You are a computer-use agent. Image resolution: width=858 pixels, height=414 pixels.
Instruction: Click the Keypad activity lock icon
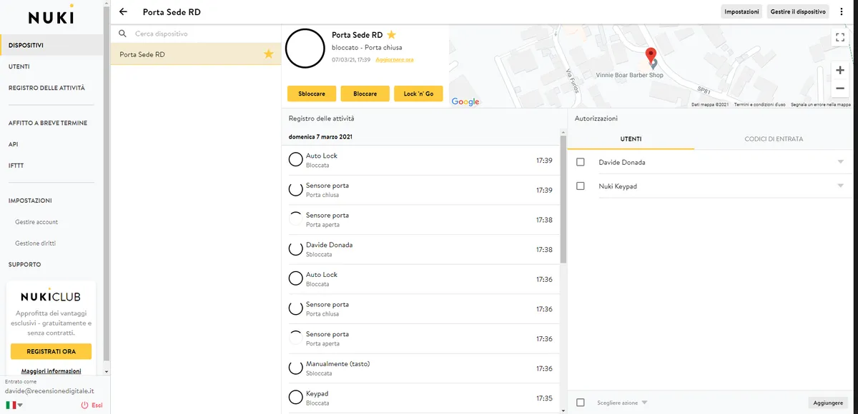click(x=295, y=397)
